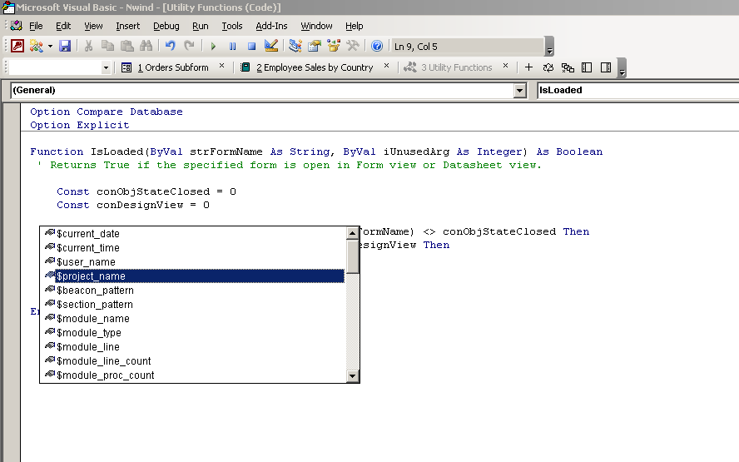Open Standard toolbar options arrow

[x=549, y=47]
